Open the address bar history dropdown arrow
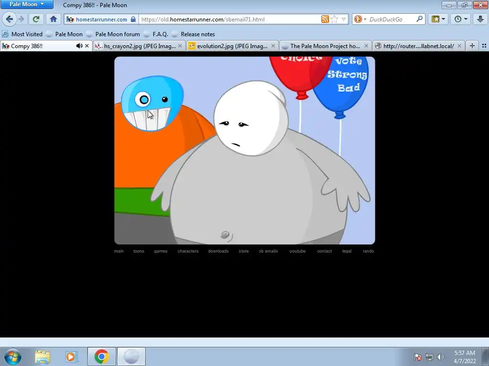489x366 pixels. point(343,19)
